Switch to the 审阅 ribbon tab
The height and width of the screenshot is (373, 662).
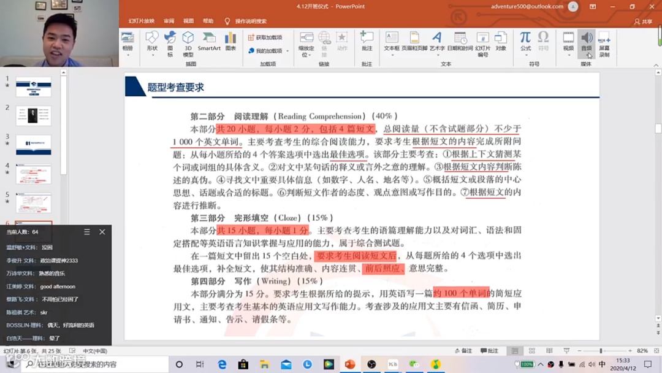tap(168, 20)
